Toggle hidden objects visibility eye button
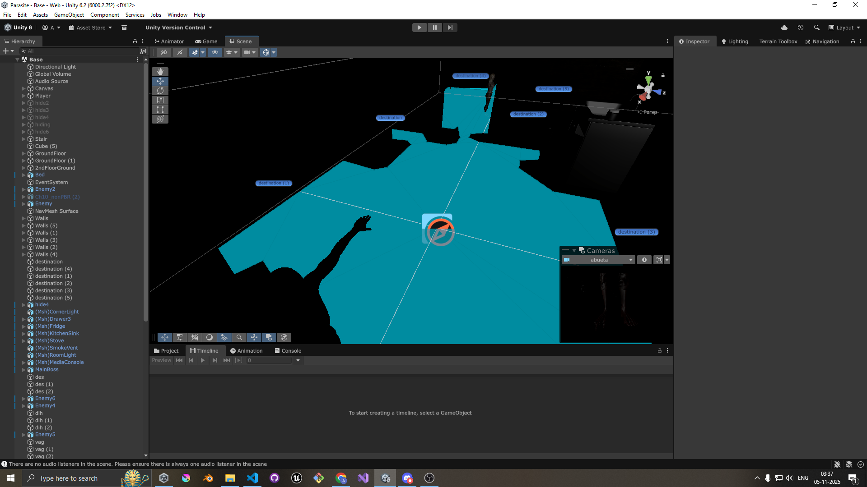The image size is (867, 487). 215,52
